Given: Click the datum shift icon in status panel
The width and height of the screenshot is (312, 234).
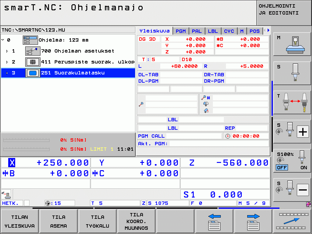Looking at the screenshot, I should [x=141, y=104].
